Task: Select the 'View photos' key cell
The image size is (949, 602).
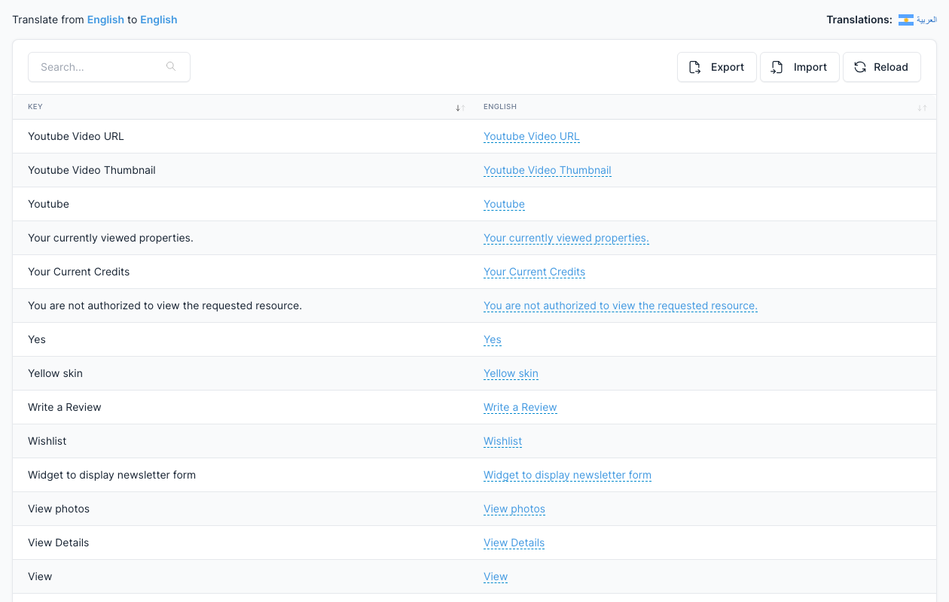Action: (x=240, y=509)
